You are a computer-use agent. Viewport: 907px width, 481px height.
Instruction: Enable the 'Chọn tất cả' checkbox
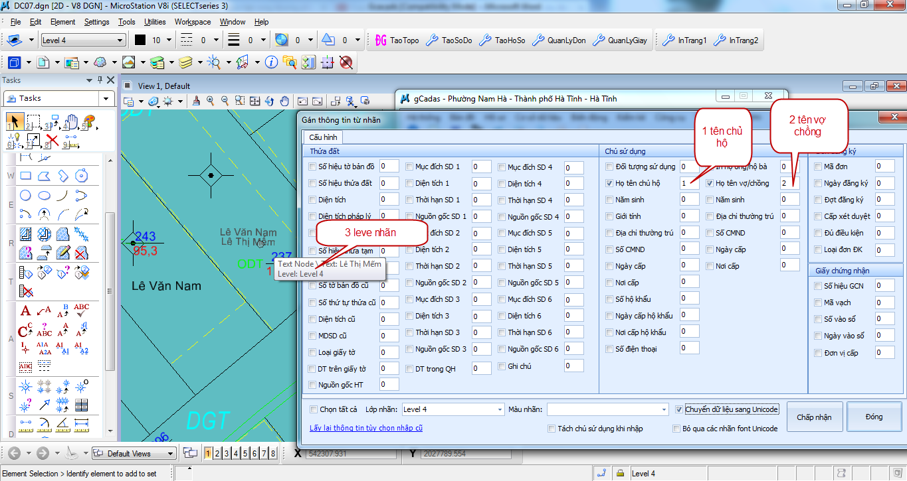tap(314, 409)
